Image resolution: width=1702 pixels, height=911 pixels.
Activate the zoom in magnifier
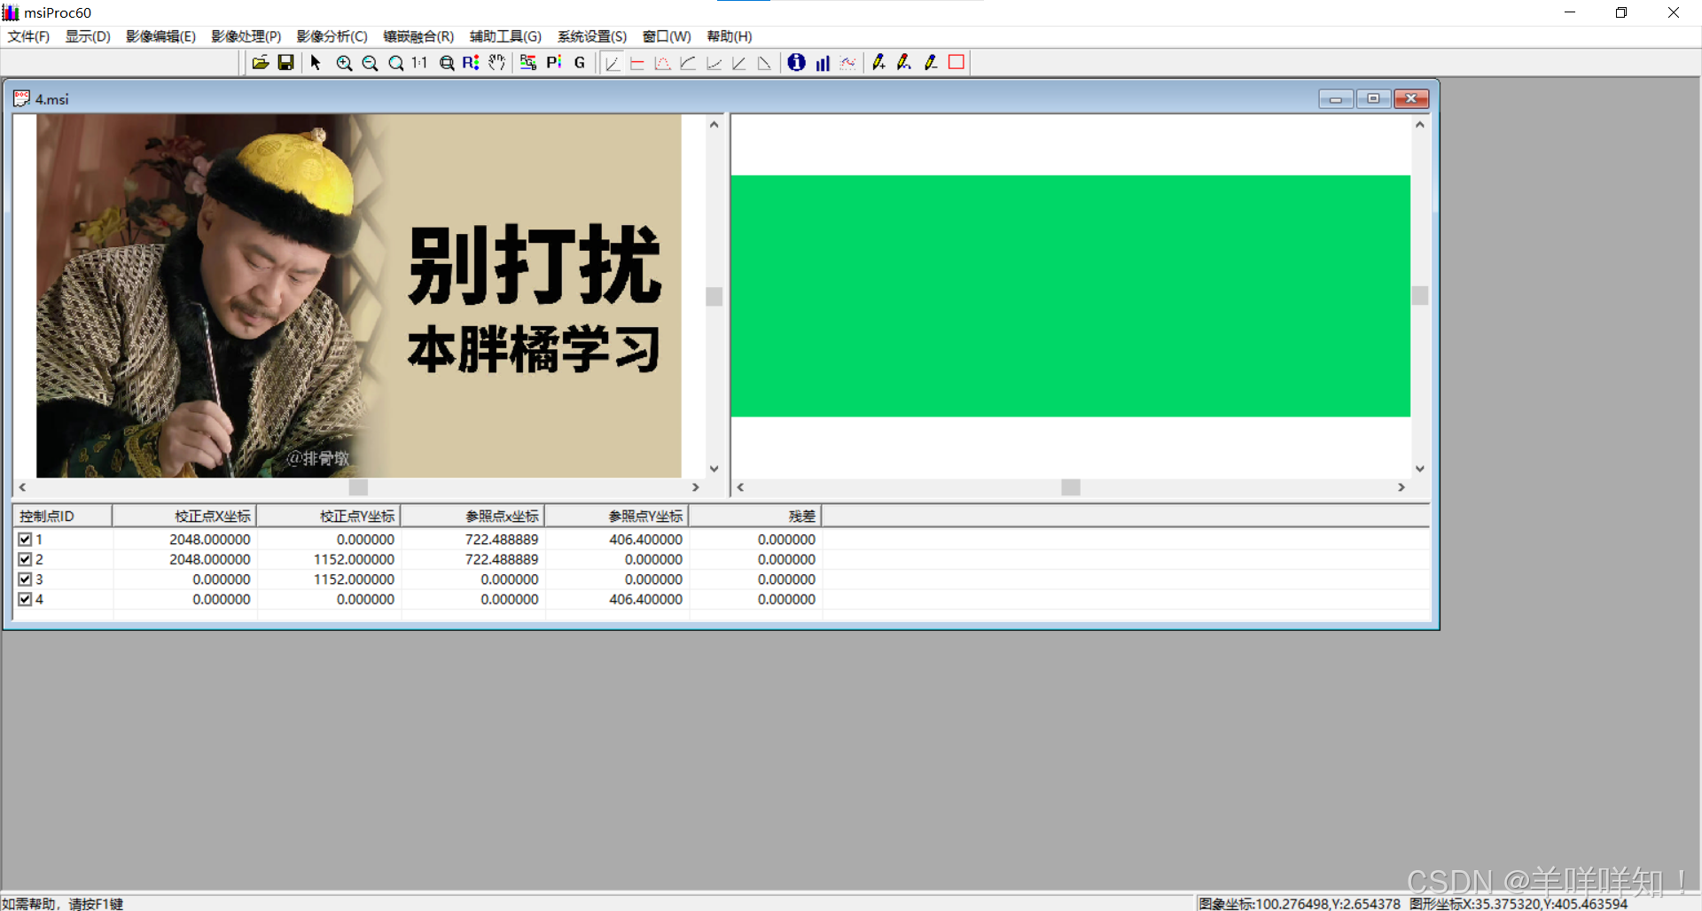pyautogui.click(x=344, y=62)
